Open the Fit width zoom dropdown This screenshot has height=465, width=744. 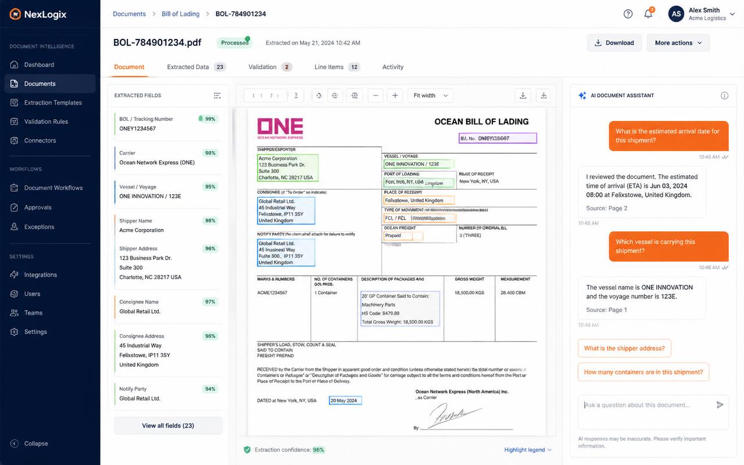point(431,95)
